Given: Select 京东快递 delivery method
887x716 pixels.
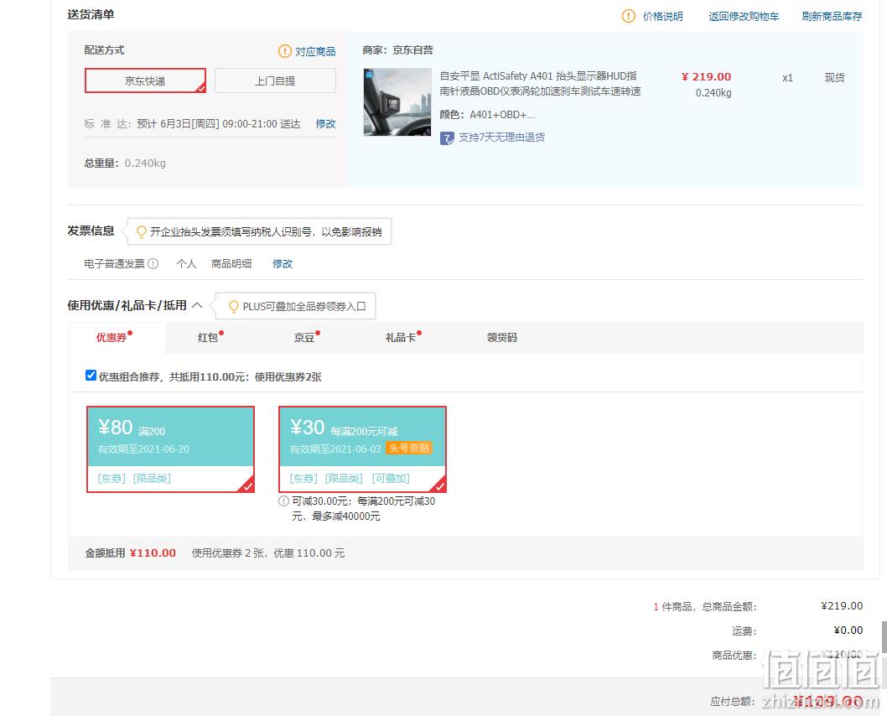Looking at the screenshot, I should (145, 80).
